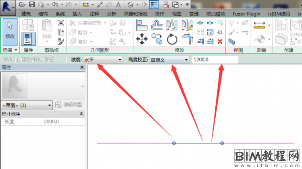Expand the <草图> (1) type selector dropdown
The width and height of the screenshot is (302, 169).
[x=27, y=105]
